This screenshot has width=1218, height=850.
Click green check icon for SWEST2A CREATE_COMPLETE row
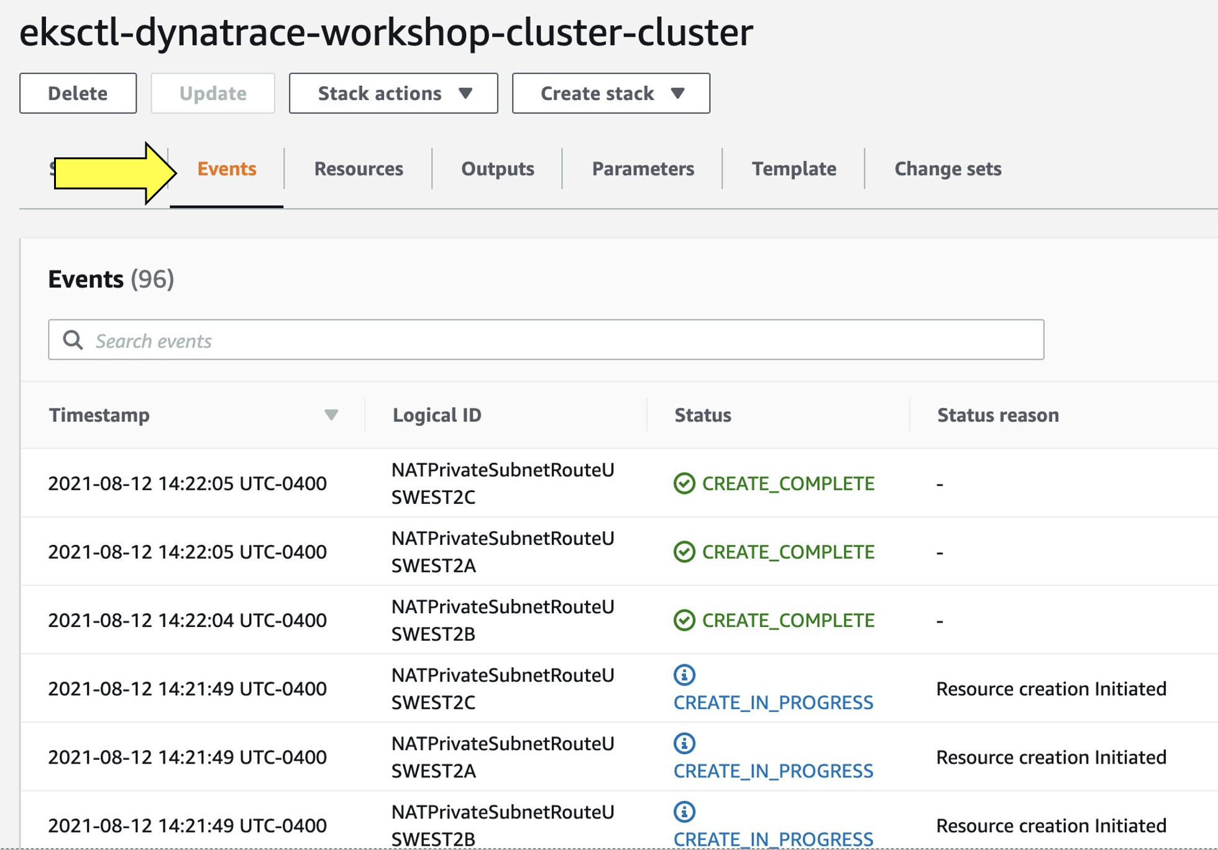coord(684,552)
